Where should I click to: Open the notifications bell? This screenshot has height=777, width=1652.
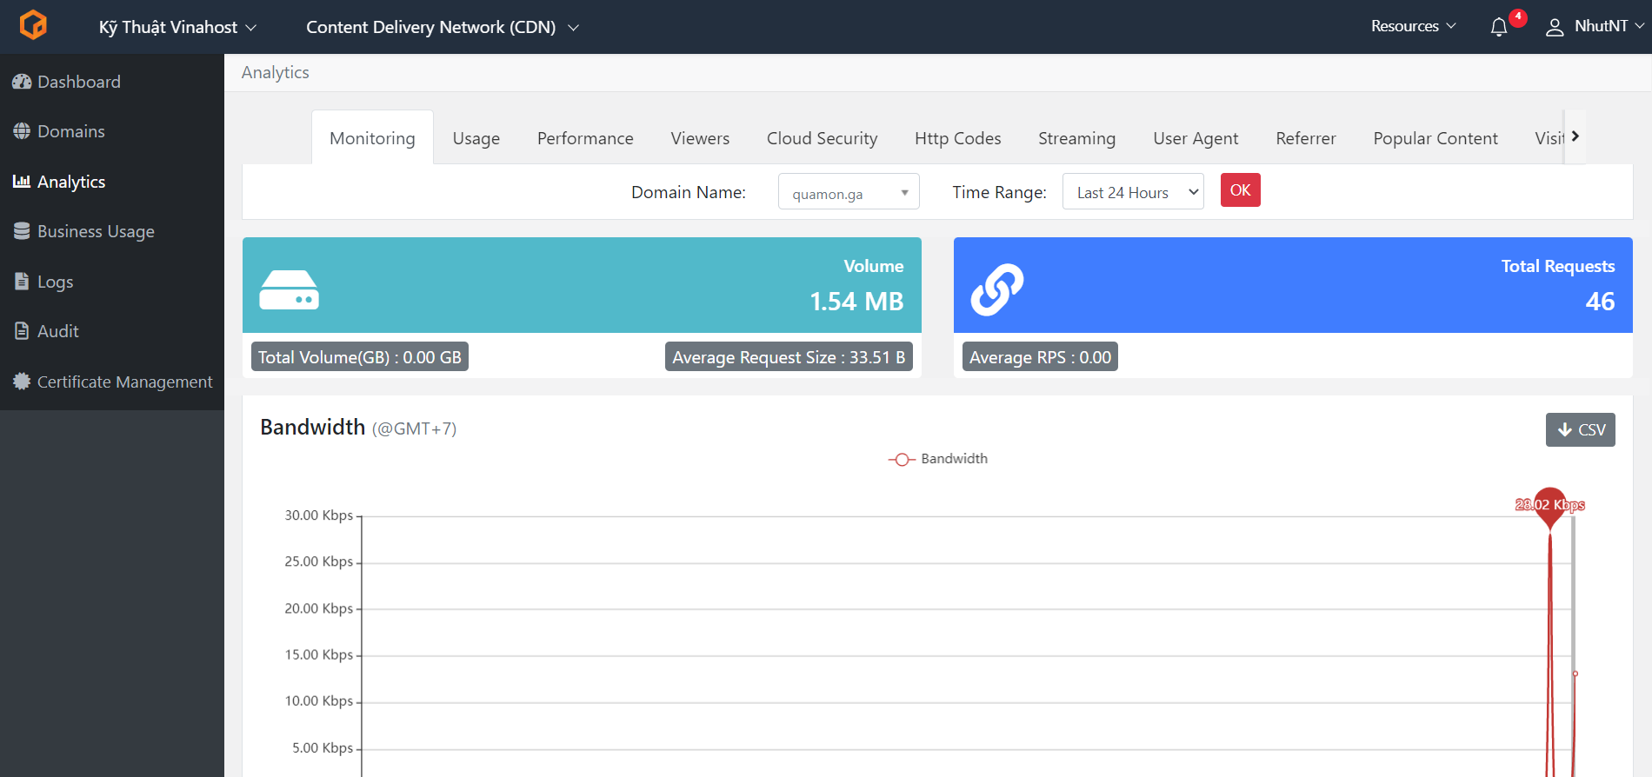pyautogui.click(x=1499, y=27)
